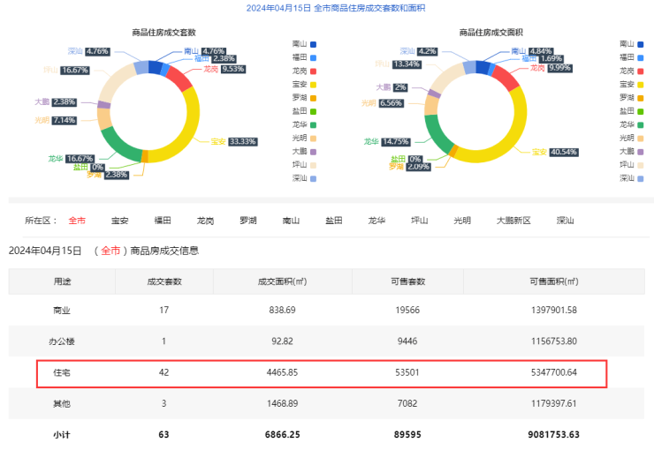The image size is (654, 450).
Task: Click 龙岗 legend swatch in 成交套数 chart
Action: pos(313,71)
